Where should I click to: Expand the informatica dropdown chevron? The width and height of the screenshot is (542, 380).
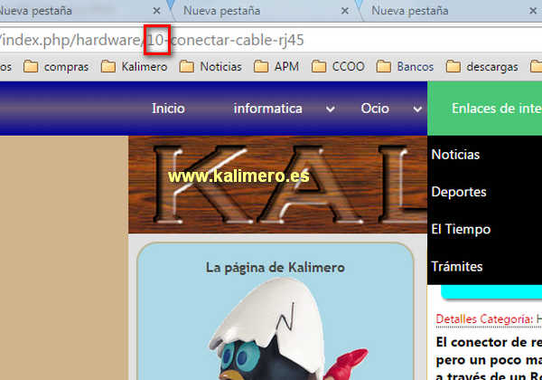[331, 109]
